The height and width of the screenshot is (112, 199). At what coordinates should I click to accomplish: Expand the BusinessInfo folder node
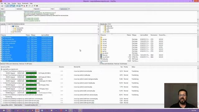click(13, 28)
